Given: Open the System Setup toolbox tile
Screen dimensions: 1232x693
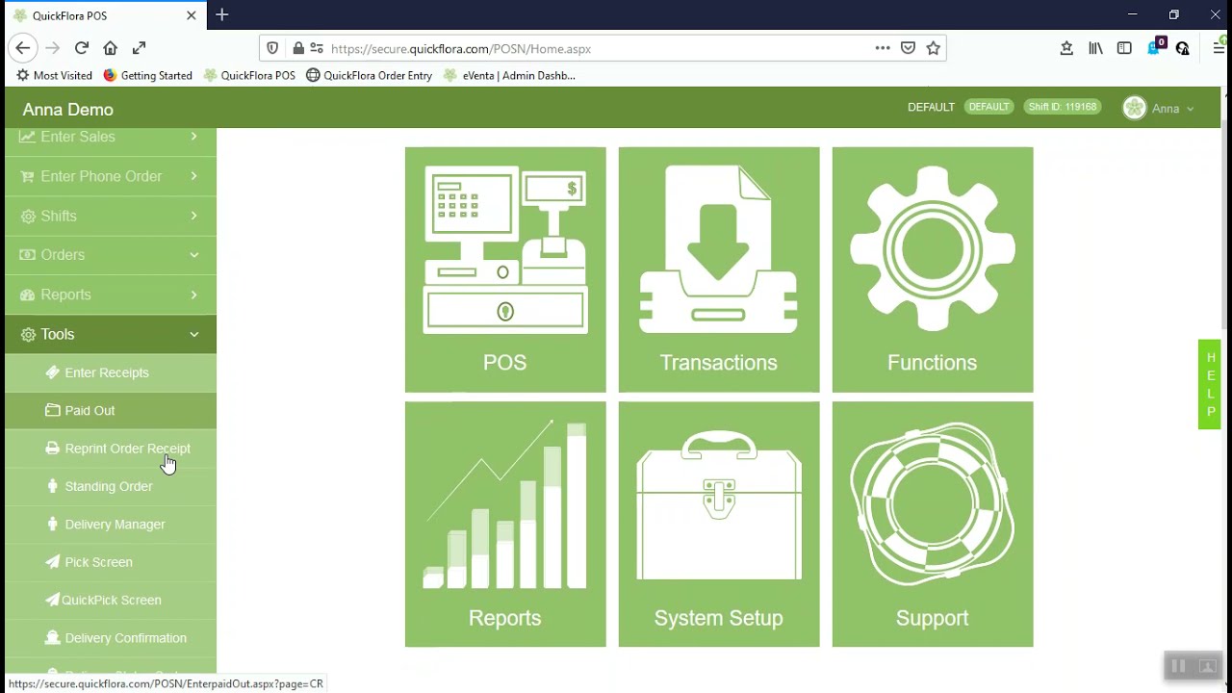Looking at the screenshot, I should coord(719,525).
